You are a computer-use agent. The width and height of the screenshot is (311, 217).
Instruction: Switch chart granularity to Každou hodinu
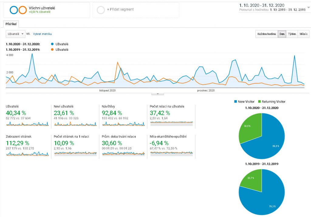coord(266,34)
